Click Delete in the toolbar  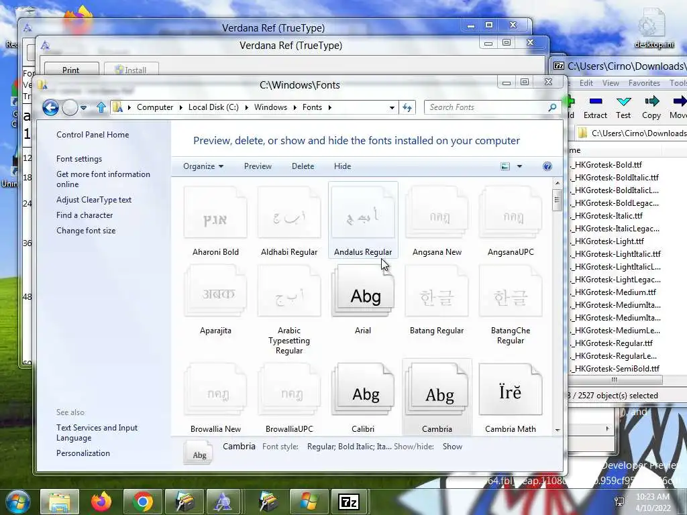(x=303, y=166)
